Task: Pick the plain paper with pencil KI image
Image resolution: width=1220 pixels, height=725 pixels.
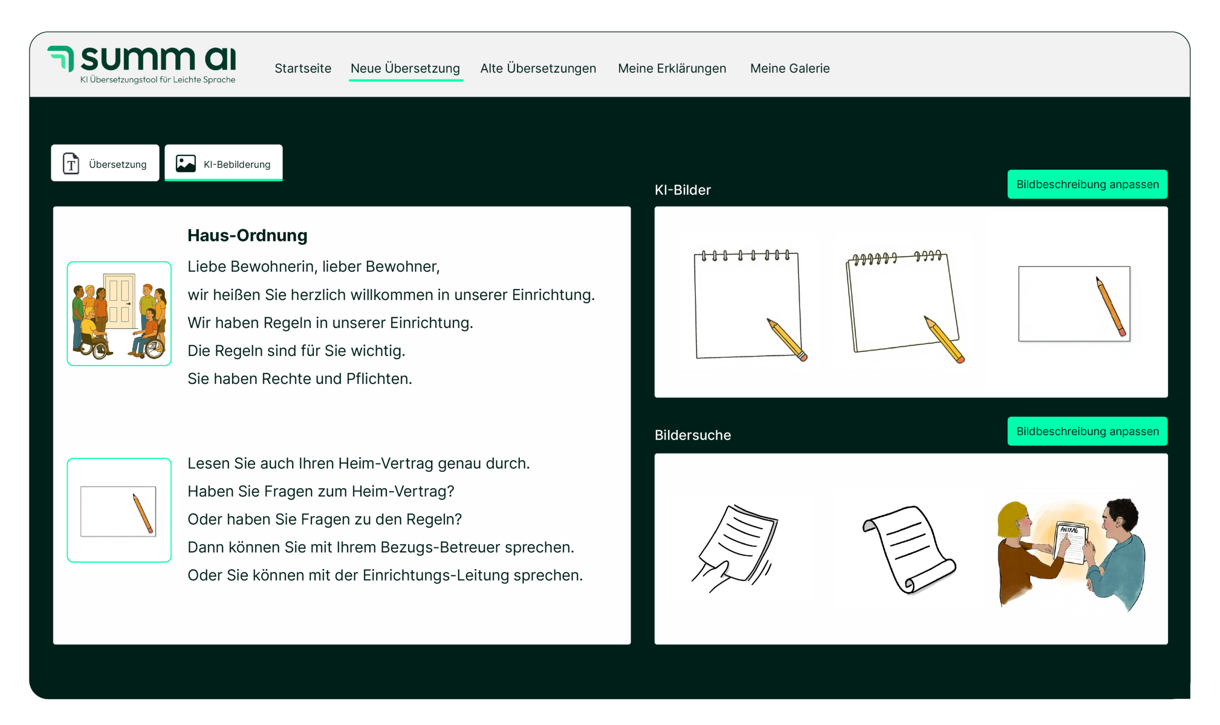Action: click(1074, 304)
